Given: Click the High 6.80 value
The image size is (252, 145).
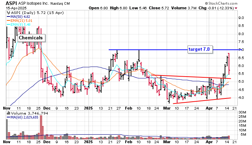Looking at the screenshot, I should (x=118, y=8).
